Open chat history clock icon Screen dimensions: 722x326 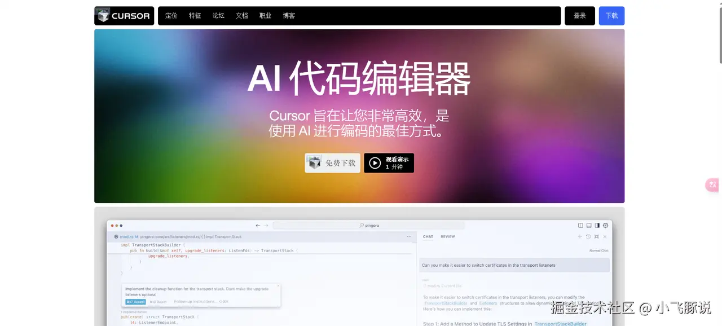[588, 237]
